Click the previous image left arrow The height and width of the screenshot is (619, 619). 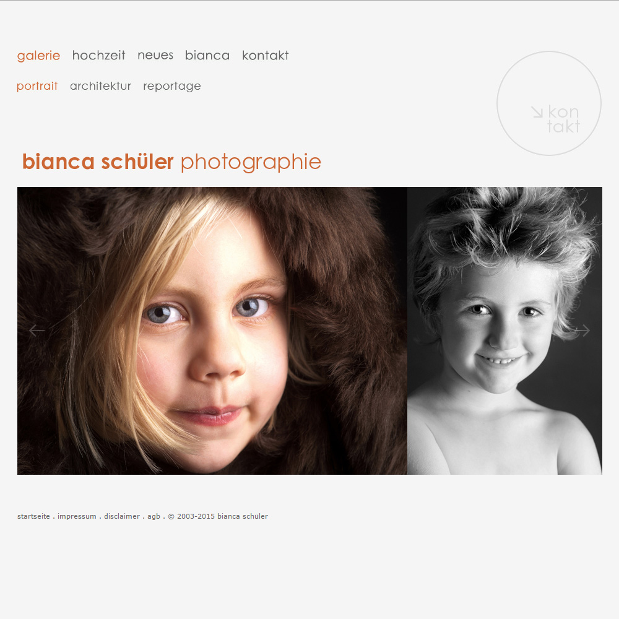[37, 331]
